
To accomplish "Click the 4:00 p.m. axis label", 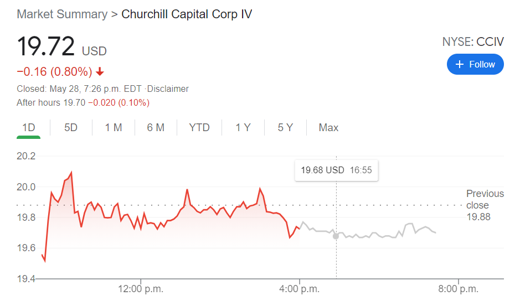I will coord(300,289).
